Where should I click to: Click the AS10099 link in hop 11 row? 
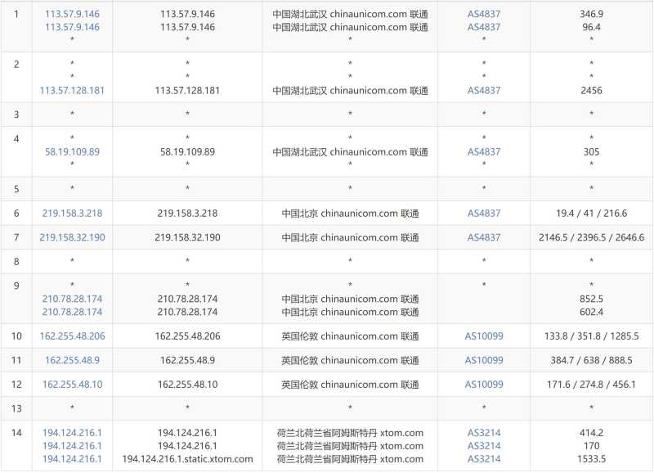pos(484,360)
